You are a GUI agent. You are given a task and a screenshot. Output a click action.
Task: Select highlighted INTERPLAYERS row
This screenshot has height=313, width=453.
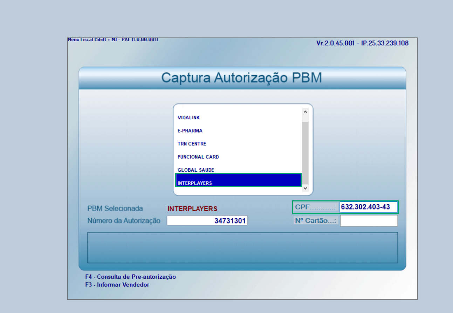pos(238,180)
